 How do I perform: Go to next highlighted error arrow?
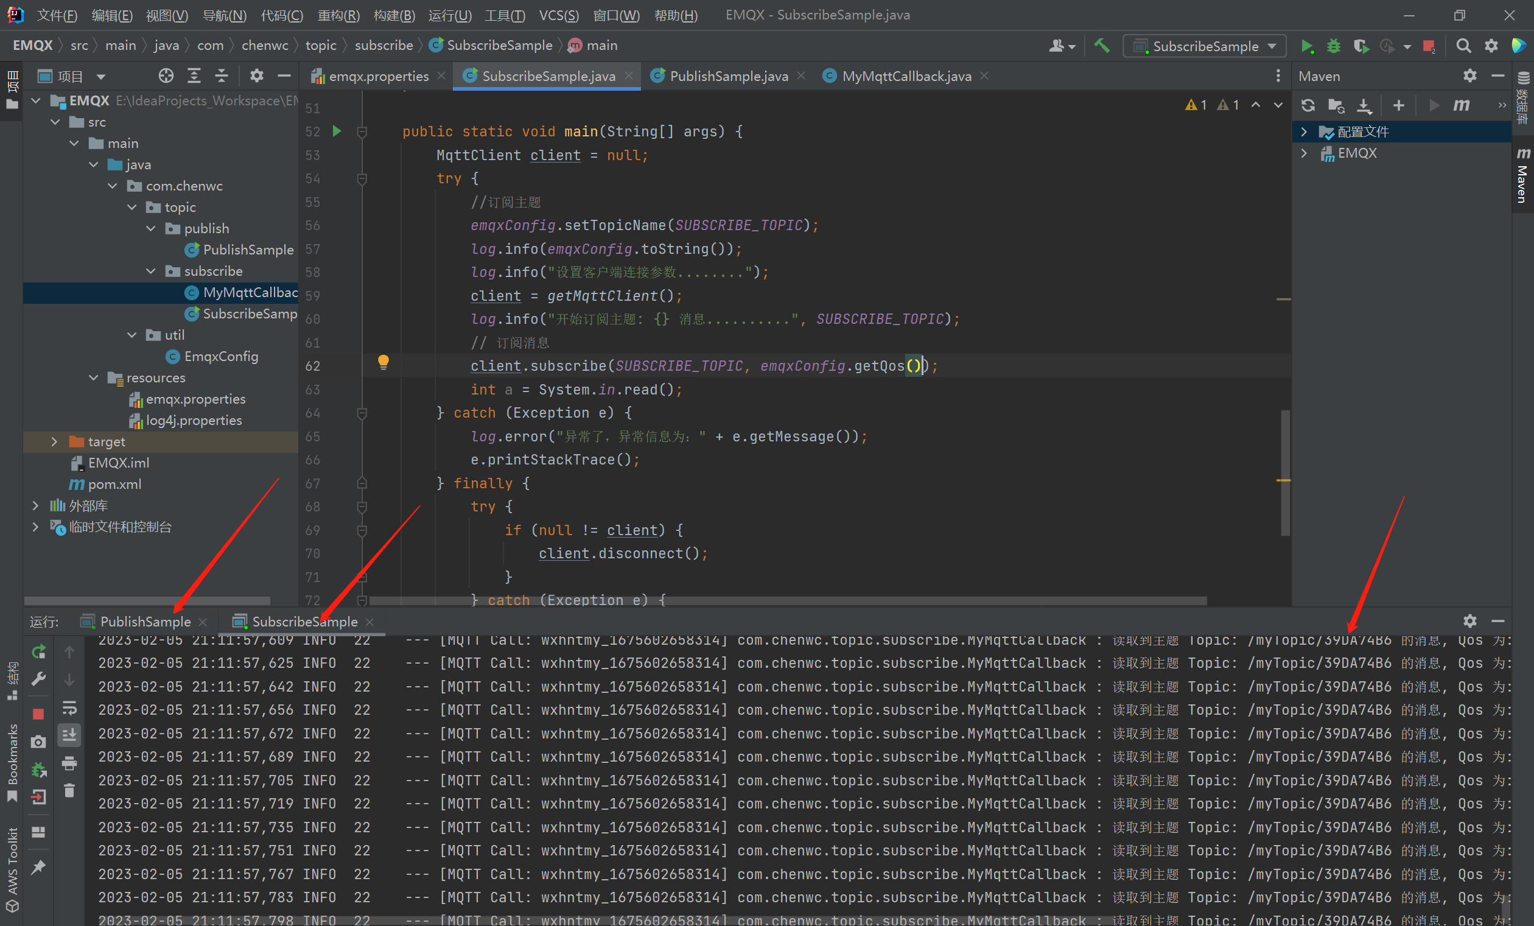tap(1278, 105)
